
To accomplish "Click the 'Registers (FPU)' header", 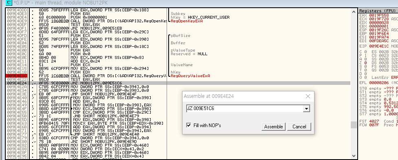I will pos(378,11).
